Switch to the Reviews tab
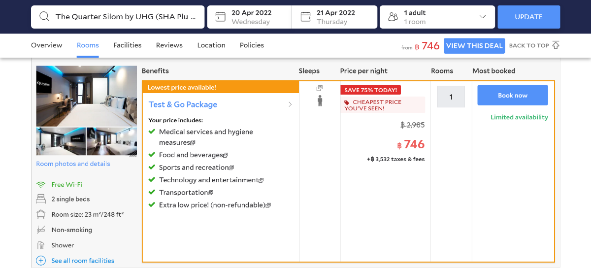The width and height of the screenshot is (591, 268). pyautogui.click(x=169, y=45)
